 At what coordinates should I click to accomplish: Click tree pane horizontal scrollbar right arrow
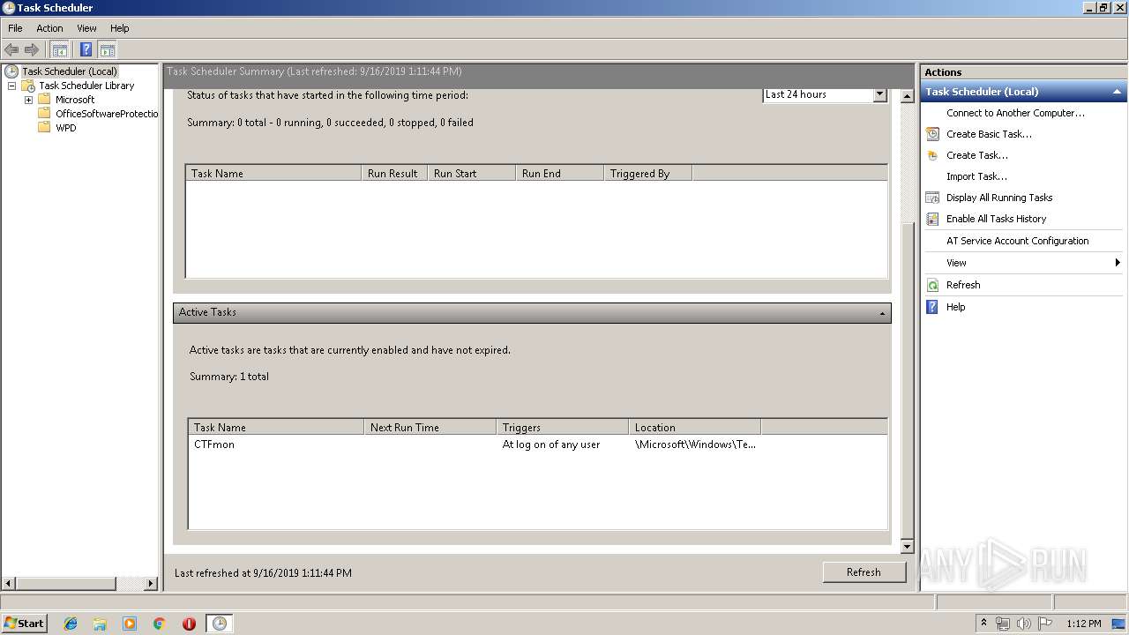click(151, 584)
